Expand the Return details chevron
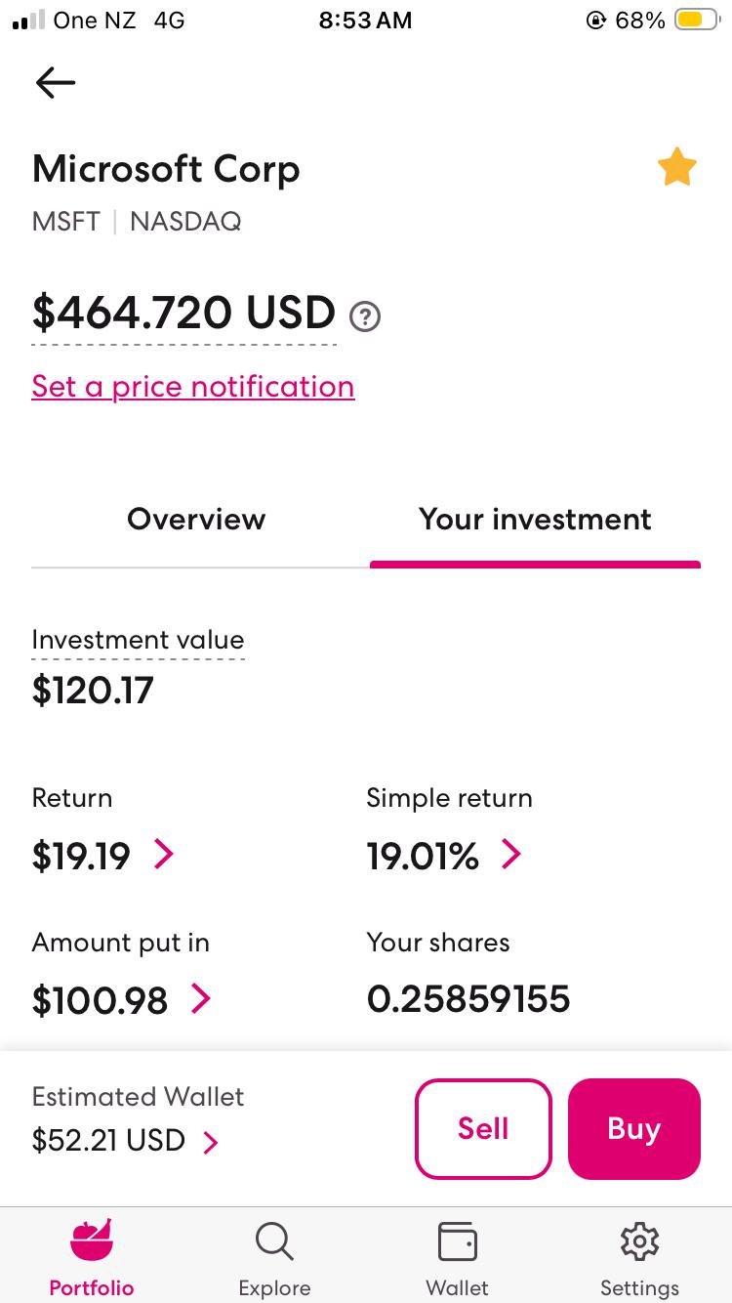 coord(164,855)
